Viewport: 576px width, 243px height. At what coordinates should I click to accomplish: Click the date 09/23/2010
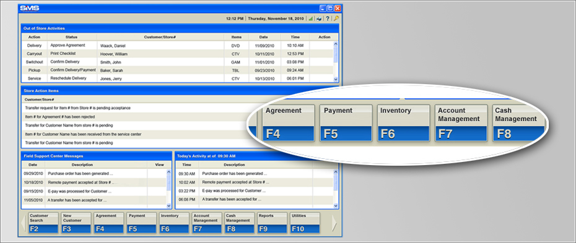264,70
